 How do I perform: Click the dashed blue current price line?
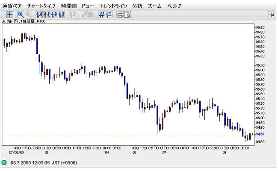tap(129, 134)
